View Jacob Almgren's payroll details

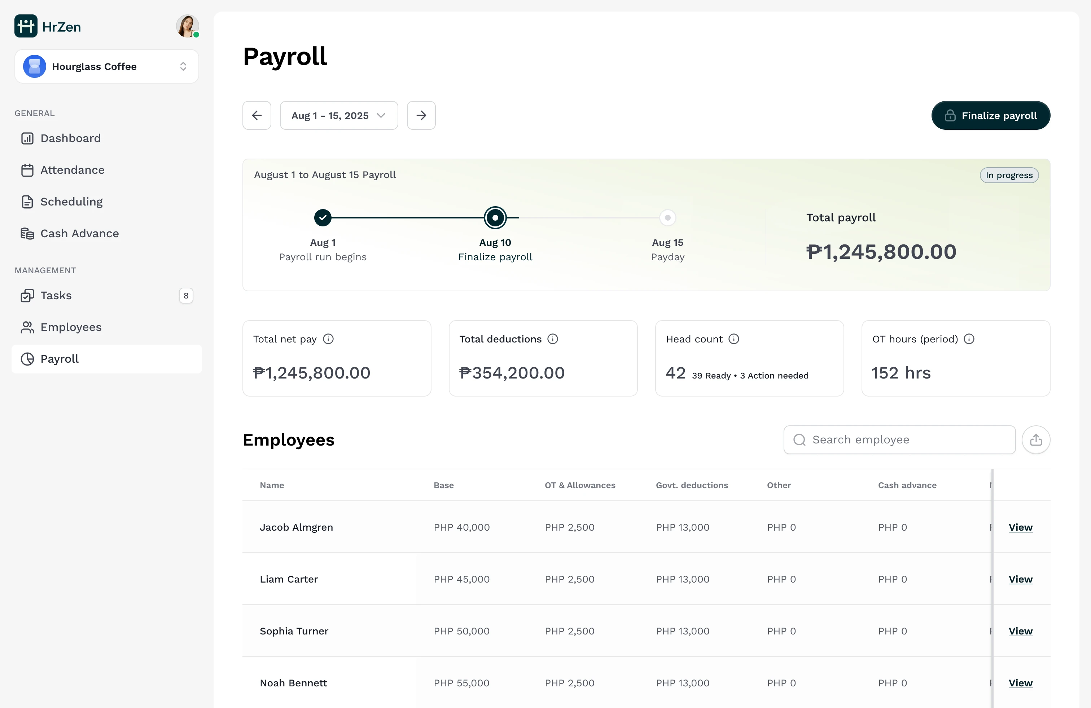[x=1020, y=527]
